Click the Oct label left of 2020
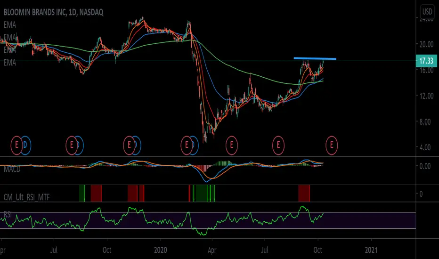Screen dimensions: 439x259 tap(107, 250)
